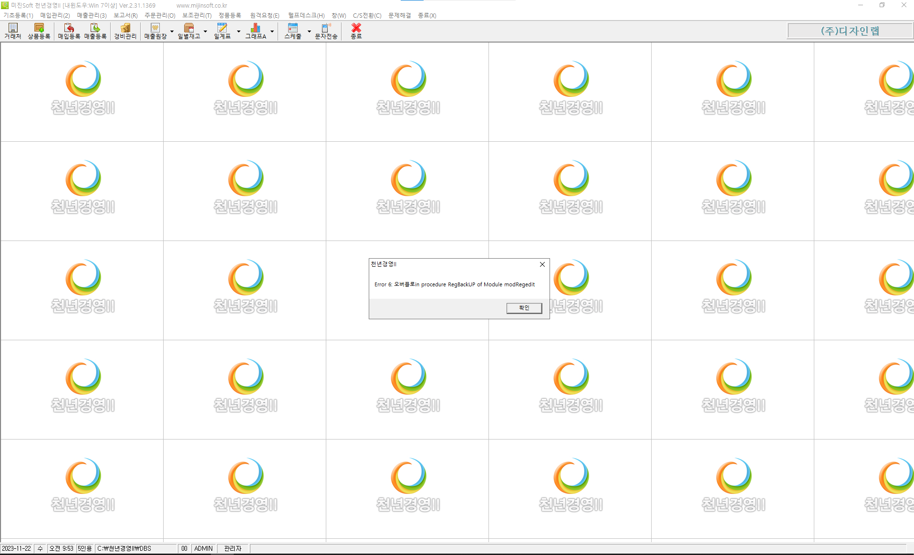
Task: Open the 거래처 toolbar icon
Action: pos(13,31)
